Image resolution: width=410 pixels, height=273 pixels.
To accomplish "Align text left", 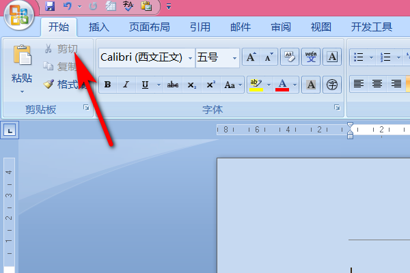I will pyautogui.click(x=359, y=84).
